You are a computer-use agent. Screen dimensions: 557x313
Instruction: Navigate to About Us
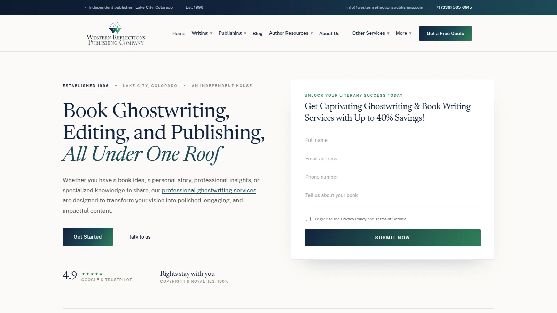click(x=329, y=33)
